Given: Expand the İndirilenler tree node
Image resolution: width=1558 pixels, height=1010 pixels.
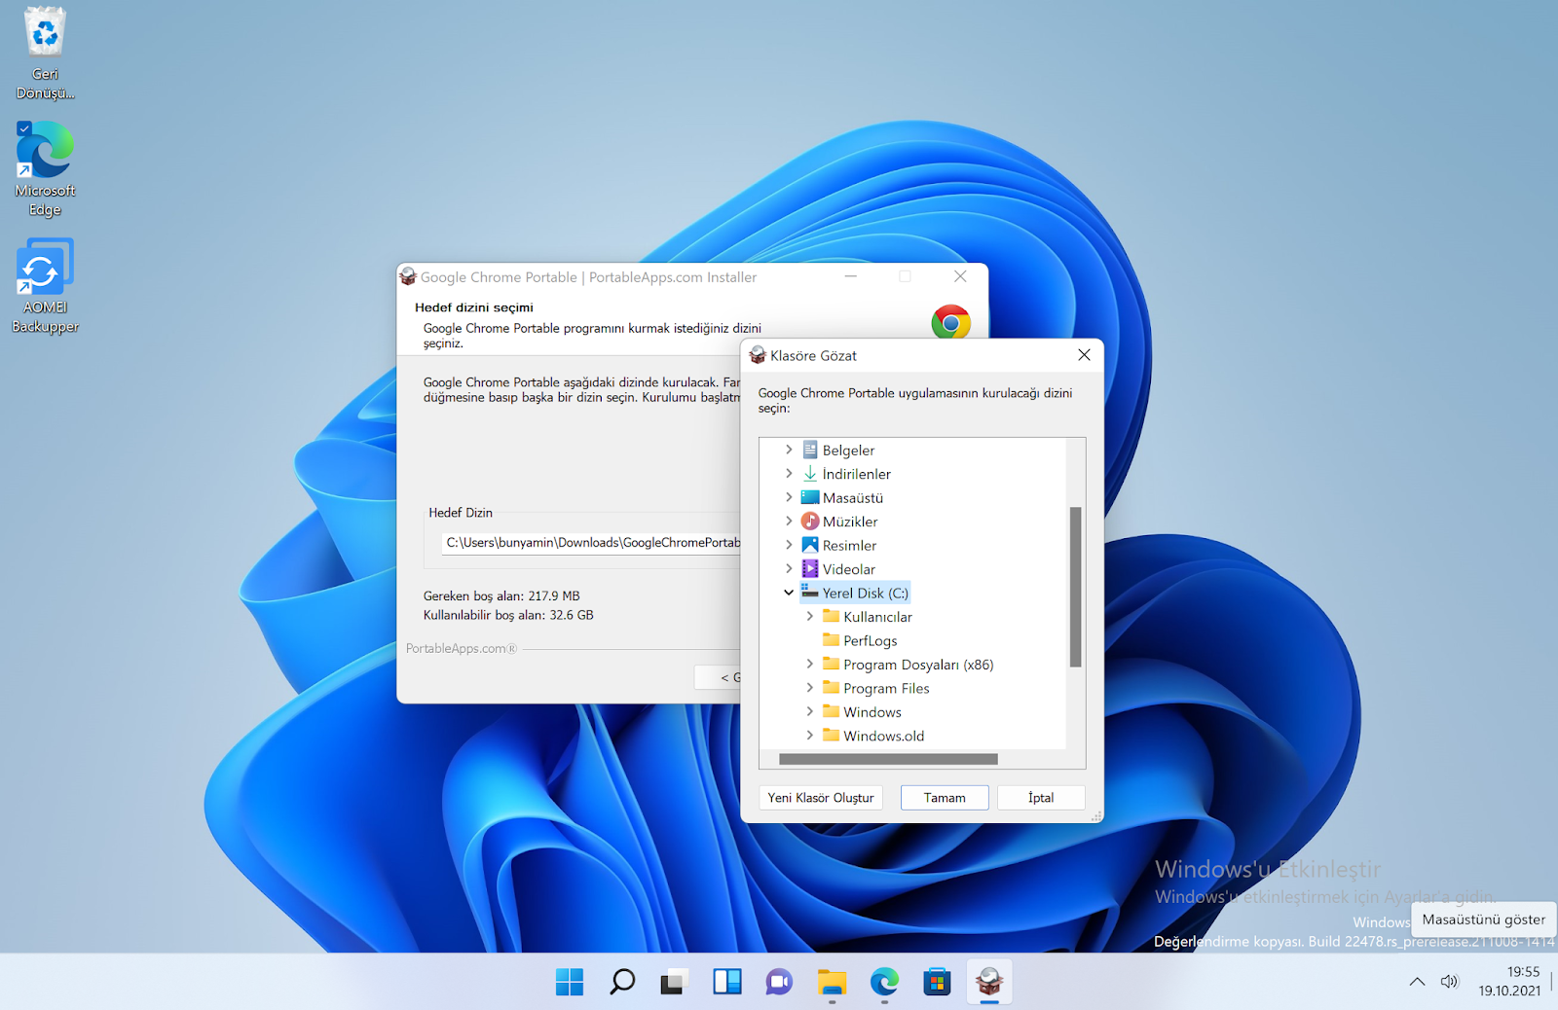Looking at the screenshot, I should 789,474.
